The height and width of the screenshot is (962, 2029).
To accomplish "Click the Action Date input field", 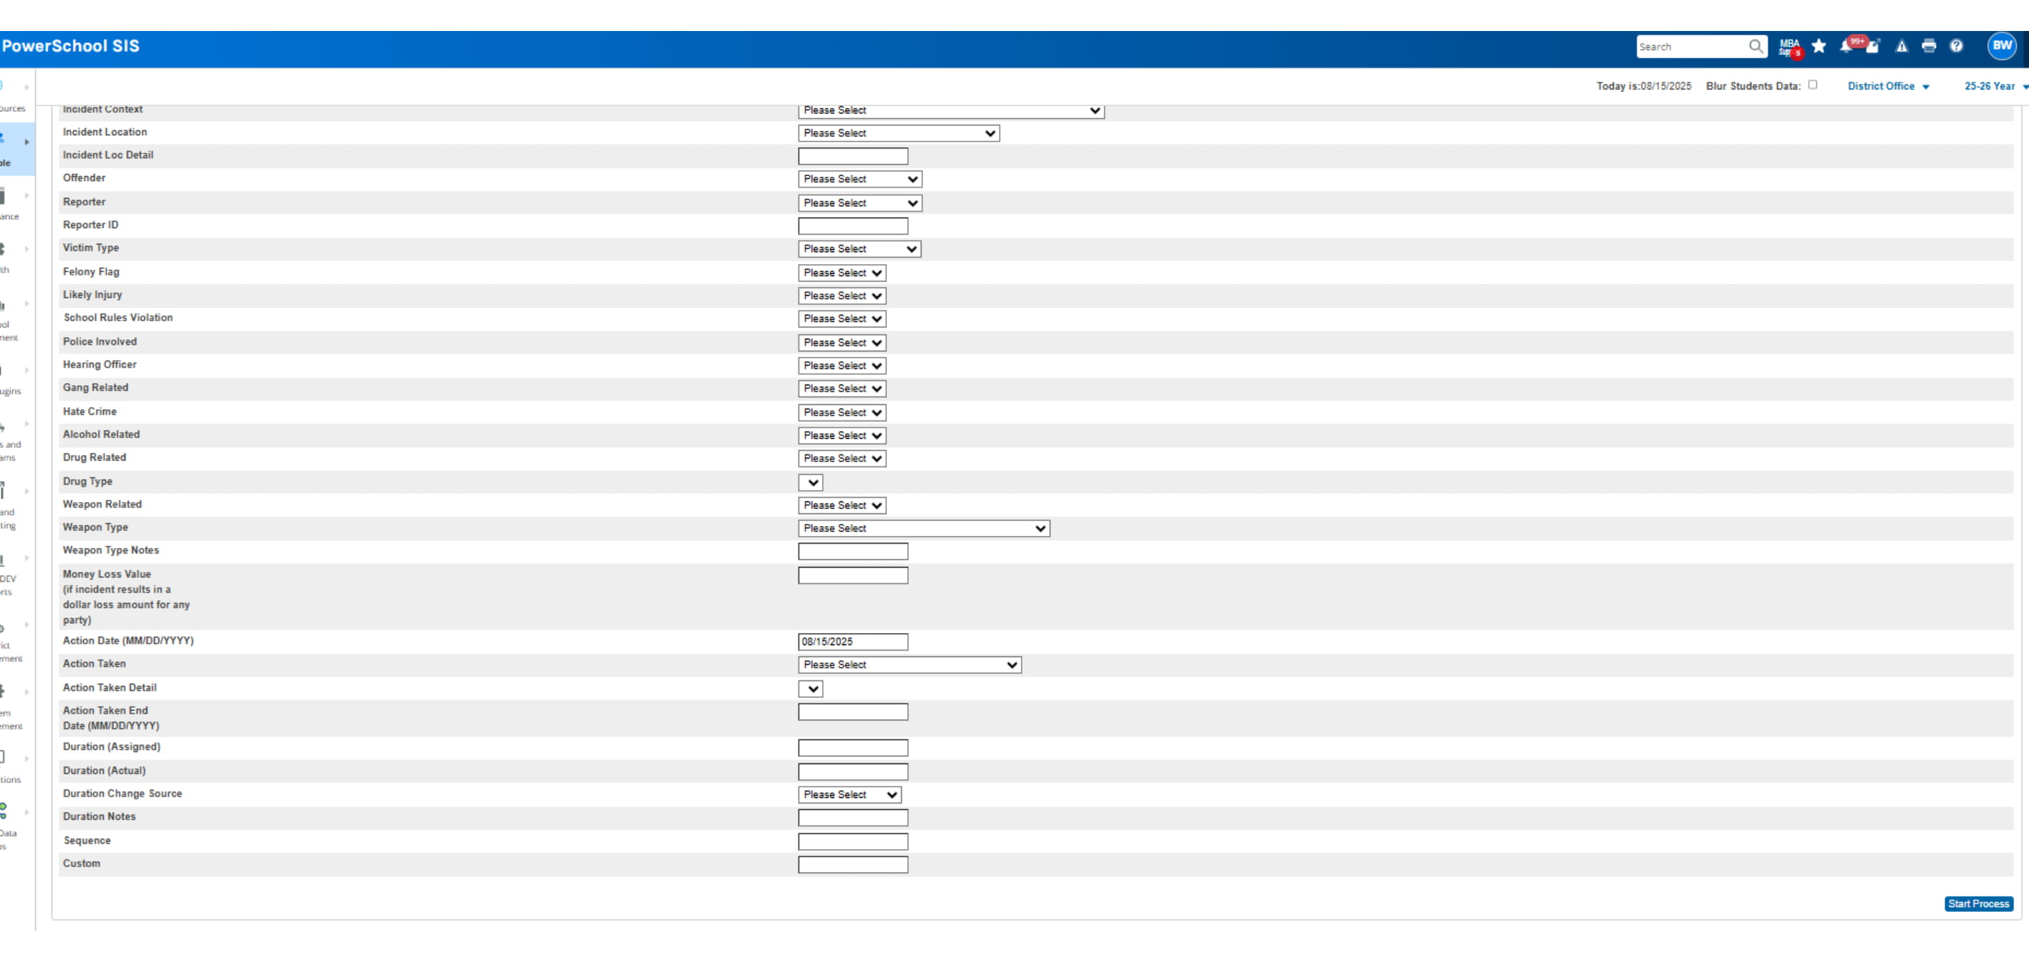I will point(853,642).
